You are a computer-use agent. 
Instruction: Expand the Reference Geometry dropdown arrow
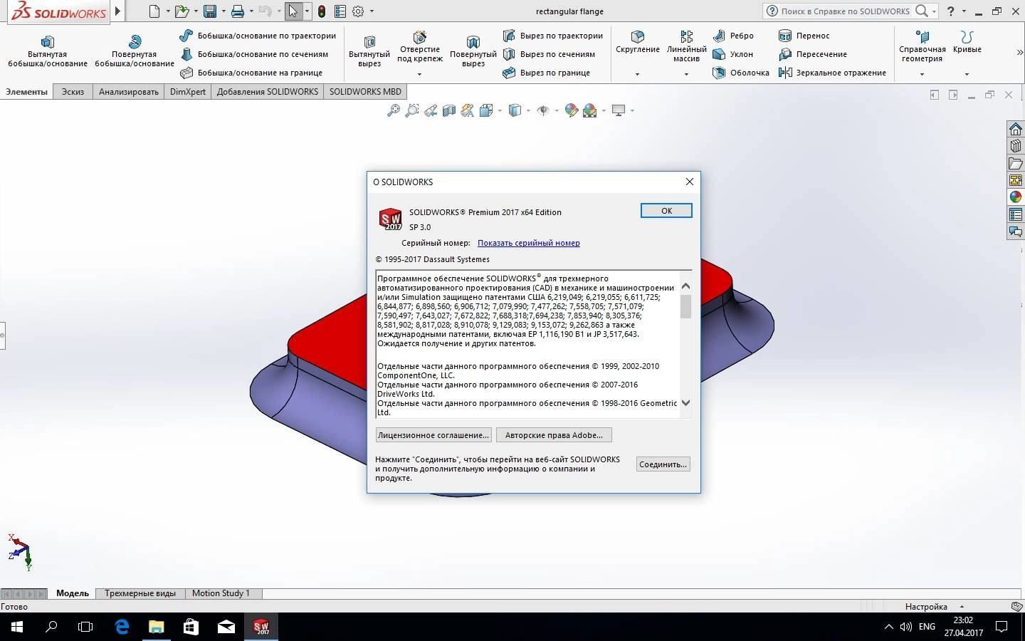click(922, 74)
